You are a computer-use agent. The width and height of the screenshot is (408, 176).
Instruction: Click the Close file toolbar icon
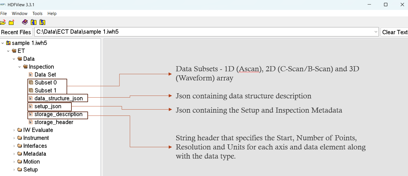[11, 22]
